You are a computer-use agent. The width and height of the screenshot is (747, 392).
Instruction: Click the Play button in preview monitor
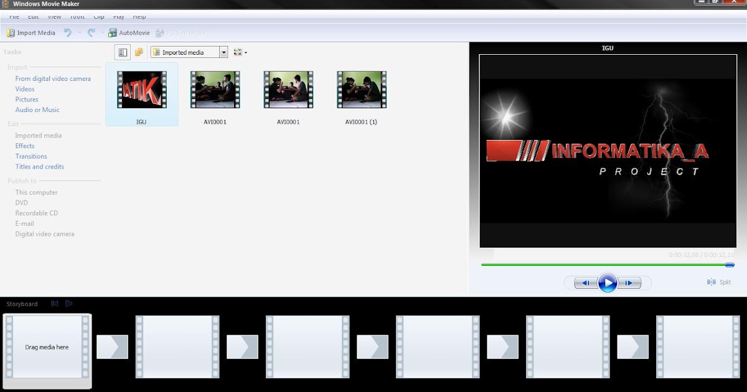coord(608,283)
